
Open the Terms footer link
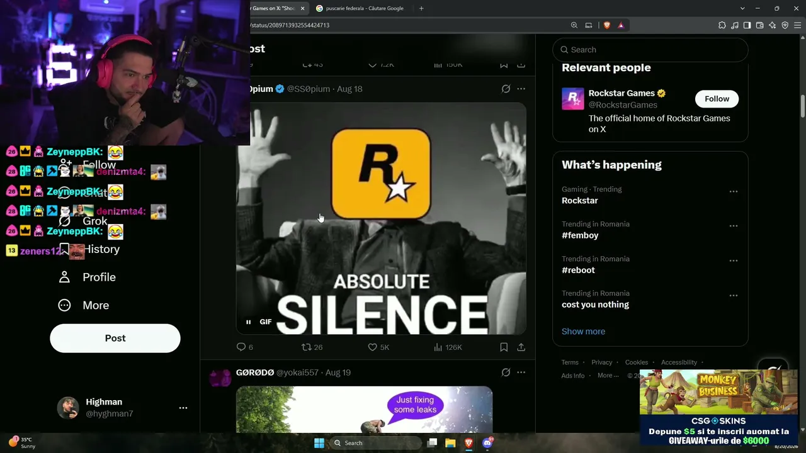(570, 362)
